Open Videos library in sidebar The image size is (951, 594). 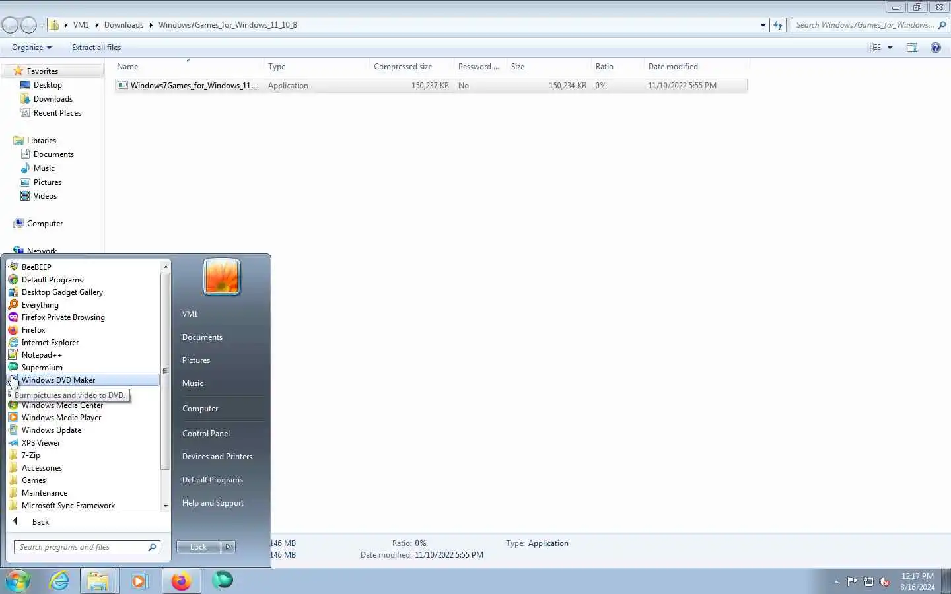click(45, 195)
